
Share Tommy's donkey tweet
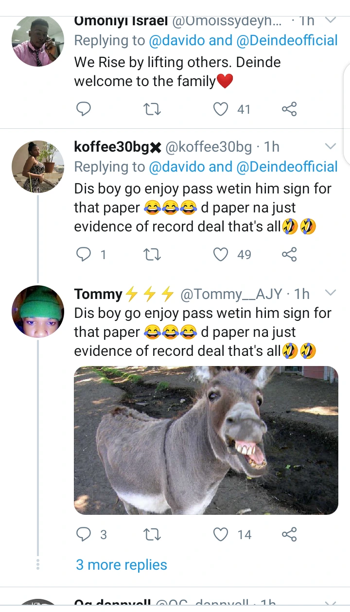pos(289,535)
